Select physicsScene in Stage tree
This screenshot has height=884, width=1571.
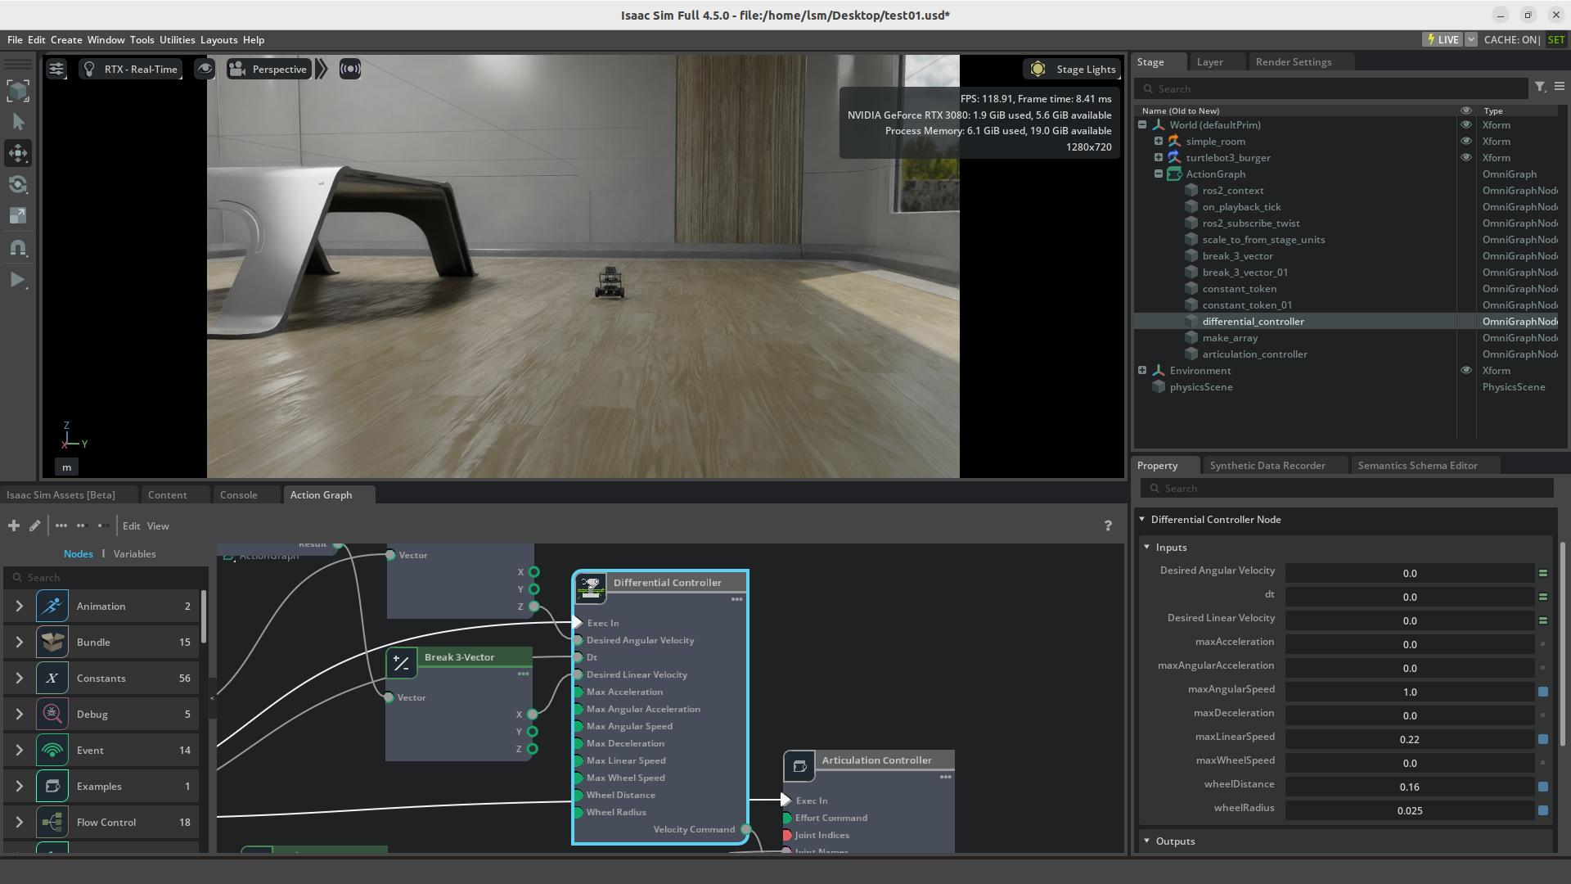(1200, 387)
